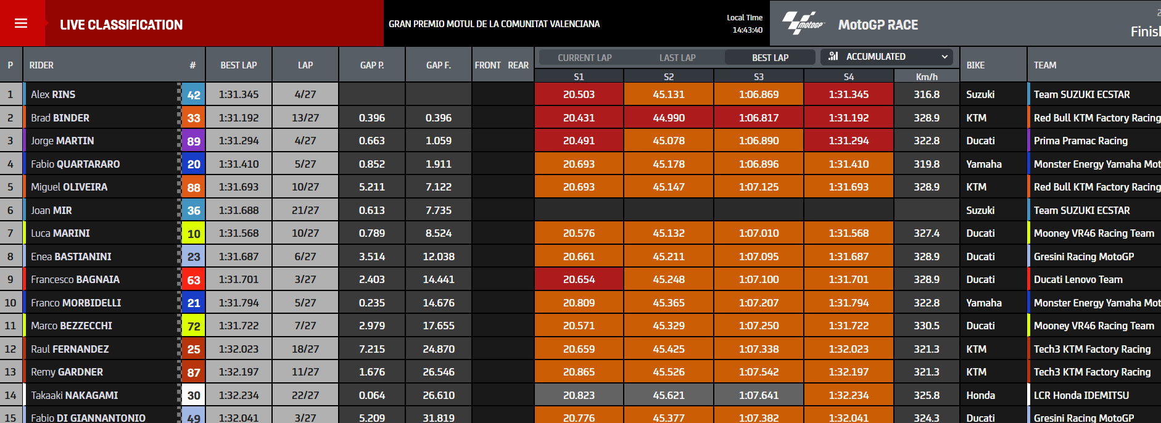Click gap to first 7.735

[x=439, y=210]
